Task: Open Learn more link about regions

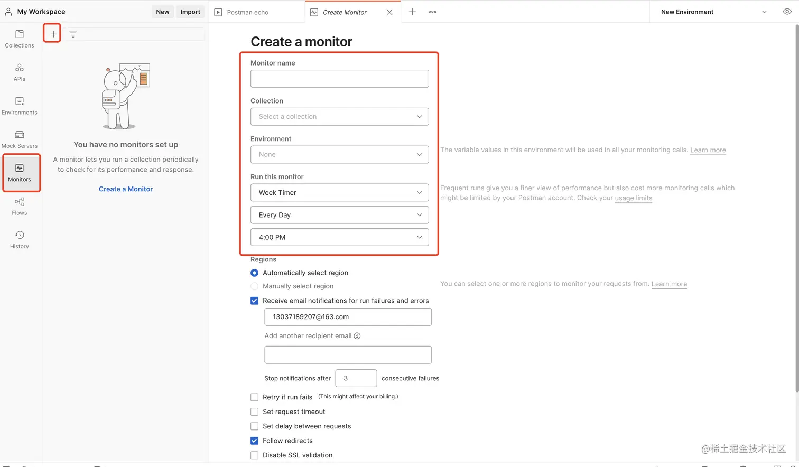Action: (x=669, y=284)
